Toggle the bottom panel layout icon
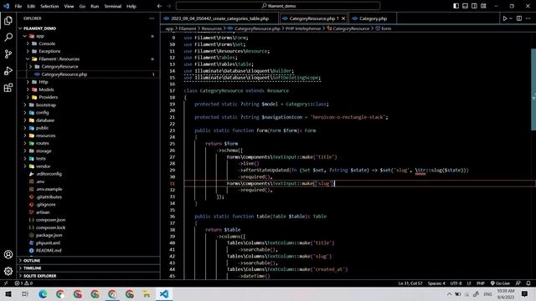Image resolution: width=536 pixels, height=301 pixels. click(466, 6)
